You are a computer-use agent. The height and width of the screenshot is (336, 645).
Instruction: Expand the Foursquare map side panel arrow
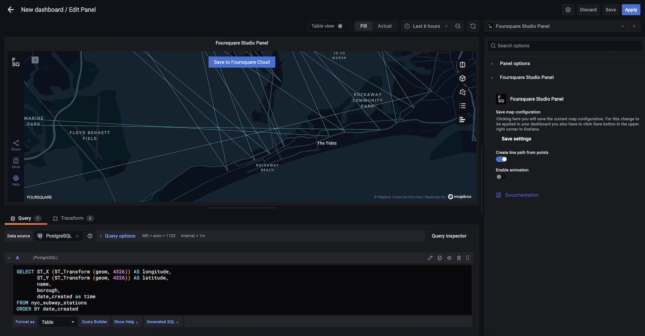35,60
